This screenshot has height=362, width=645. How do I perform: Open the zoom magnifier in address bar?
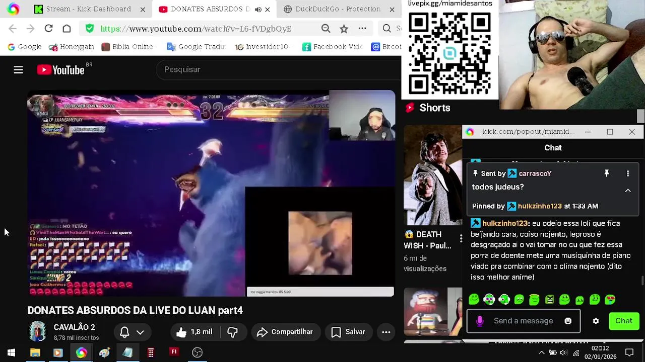(x=326, y=29)
